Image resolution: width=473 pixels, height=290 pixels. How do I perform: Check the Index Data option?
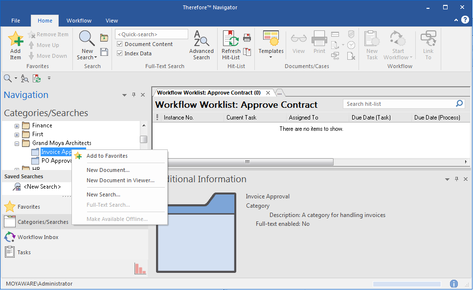(x=119, y=53)
